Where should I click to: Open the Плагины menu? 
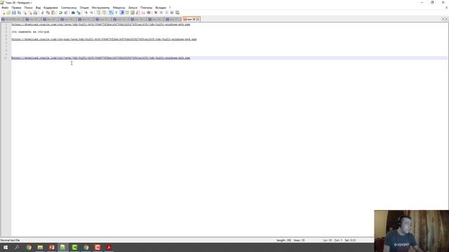click(x=147, y=8)
